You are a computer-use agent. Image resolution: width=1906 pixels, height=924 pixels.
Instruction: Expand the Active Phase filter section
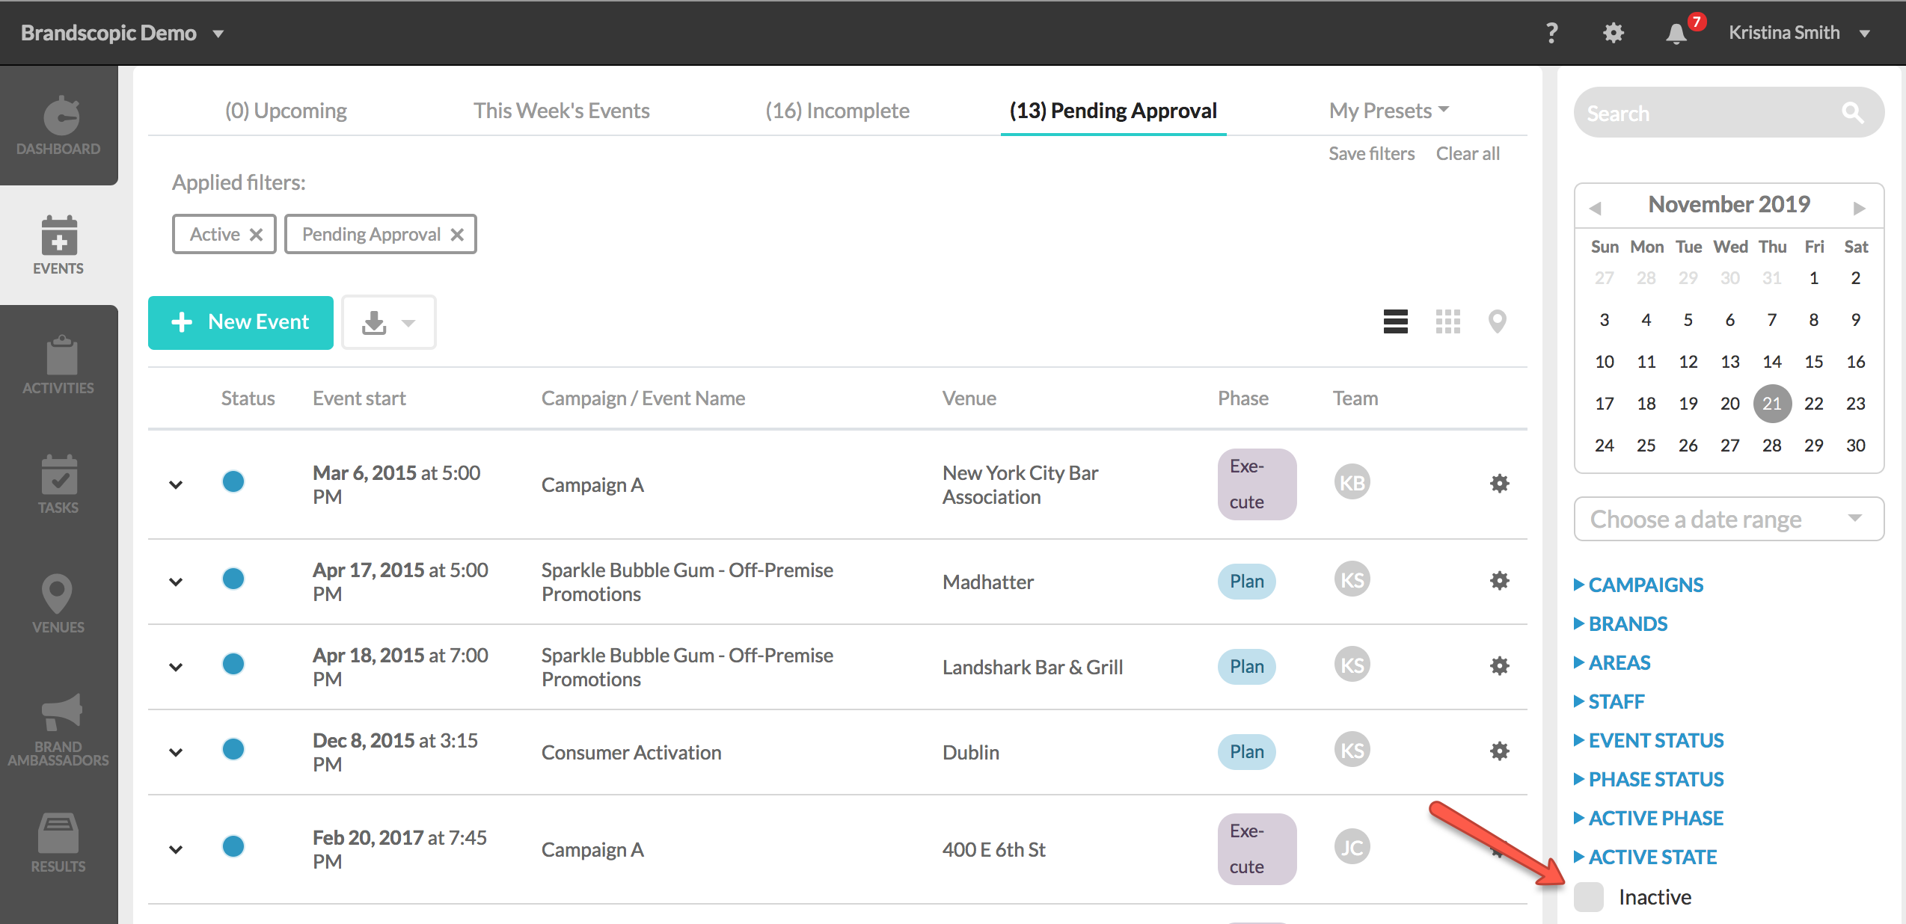pos(1649,818)
